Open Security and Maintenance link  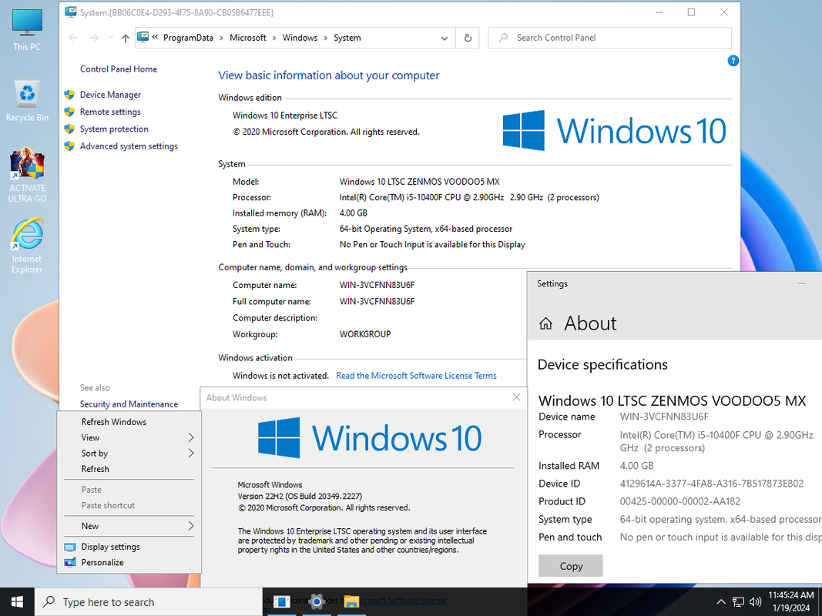129,403
